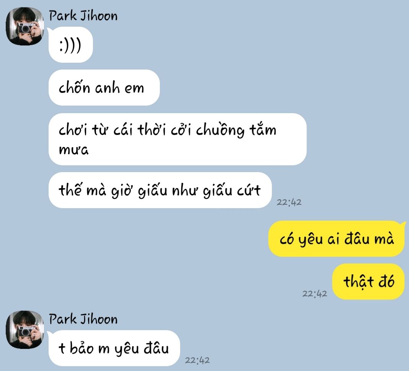The width and height of the screenshot is (409, 371).
Task: Click the word "anh" in "chốn anh em"
Action: pos(107,88)
